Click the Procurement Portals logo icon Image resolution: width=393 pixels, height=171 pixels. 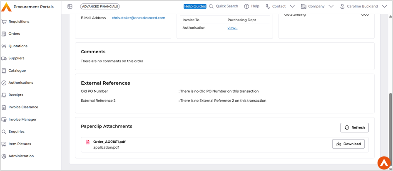coord(6,7)
